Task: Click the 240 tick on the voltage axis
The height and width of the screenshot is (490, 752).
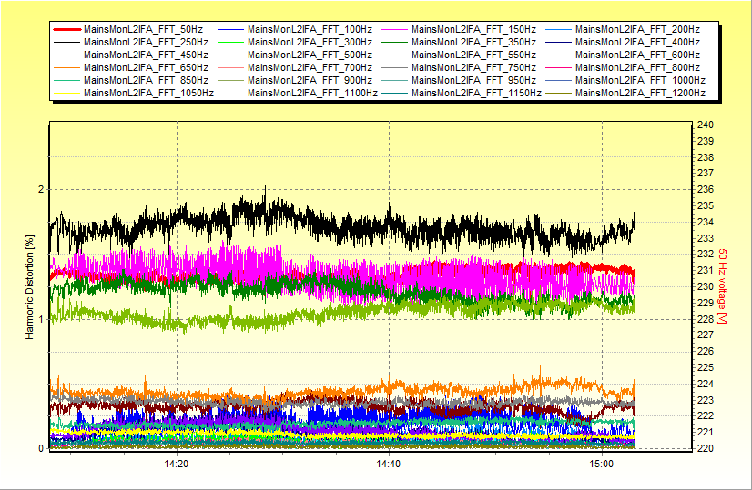Action: (x=705, y=125)
